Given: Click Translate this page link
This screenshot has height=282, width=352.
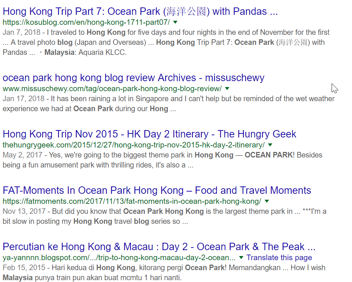Looking at the screenshot, I should (279, 258).
